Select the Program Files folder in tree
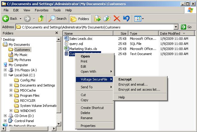The height and width of the screenshot is (132, 197). (x=30, y=95)
